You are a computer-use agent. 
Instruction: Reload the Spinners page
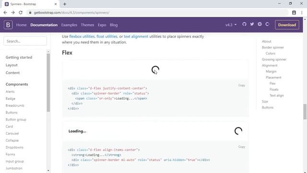coord(21,12)
